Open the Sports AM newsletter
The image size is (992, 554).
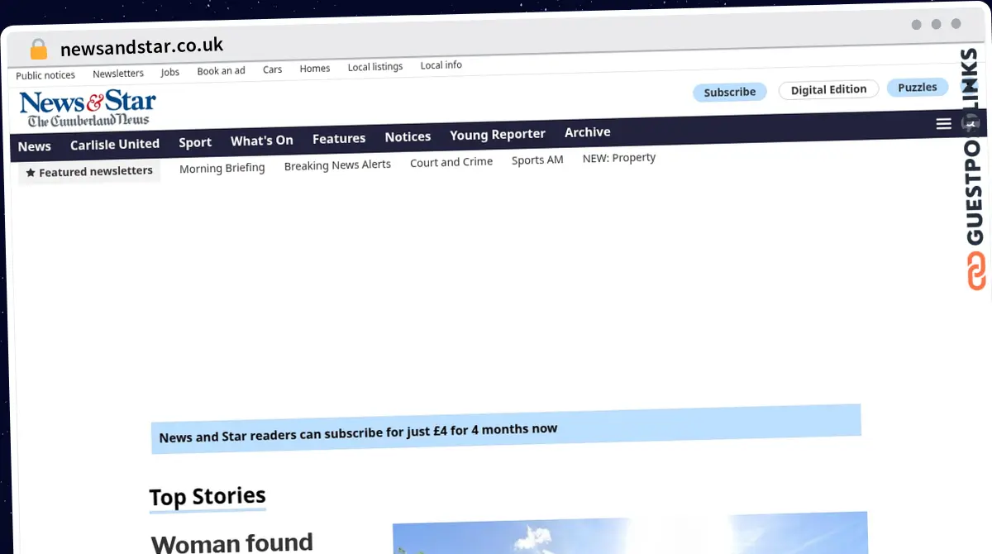537,160
